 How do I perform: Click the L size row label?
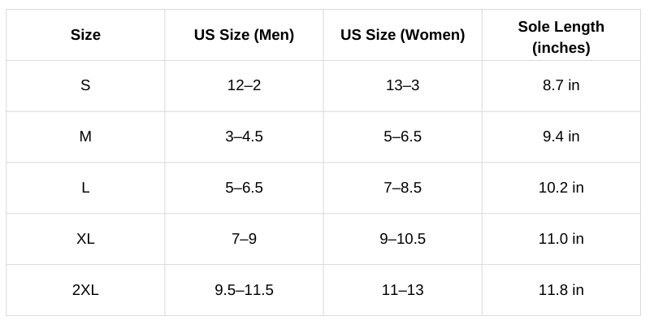(85, 188)
